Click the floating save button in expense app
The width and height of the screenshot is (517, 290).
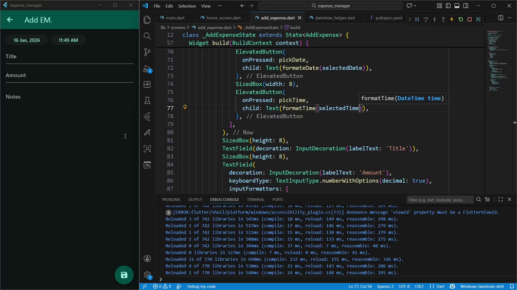point(124,275)
